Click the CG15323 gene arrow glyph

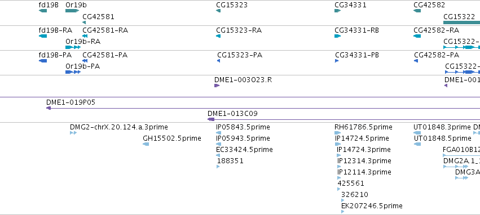(x=218, y=11)
